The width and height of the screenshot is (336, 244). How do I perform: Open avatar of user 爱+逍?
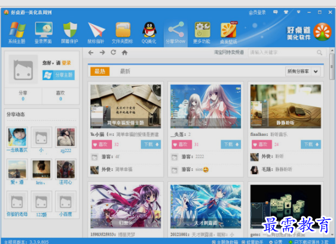(x=17, y=169)
